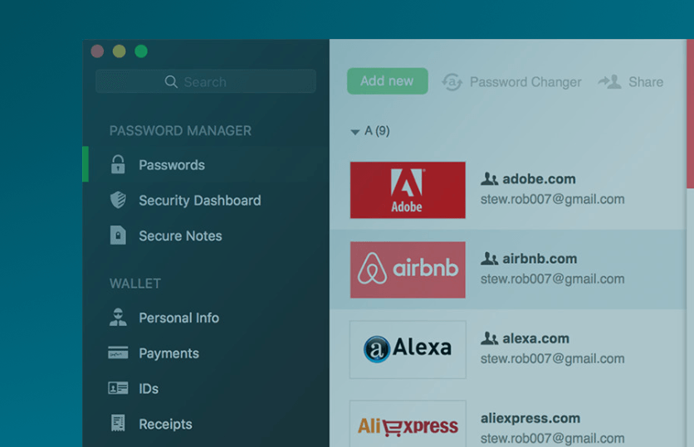
Task: Click the IDs card icon
Action: tap(118, 388)
